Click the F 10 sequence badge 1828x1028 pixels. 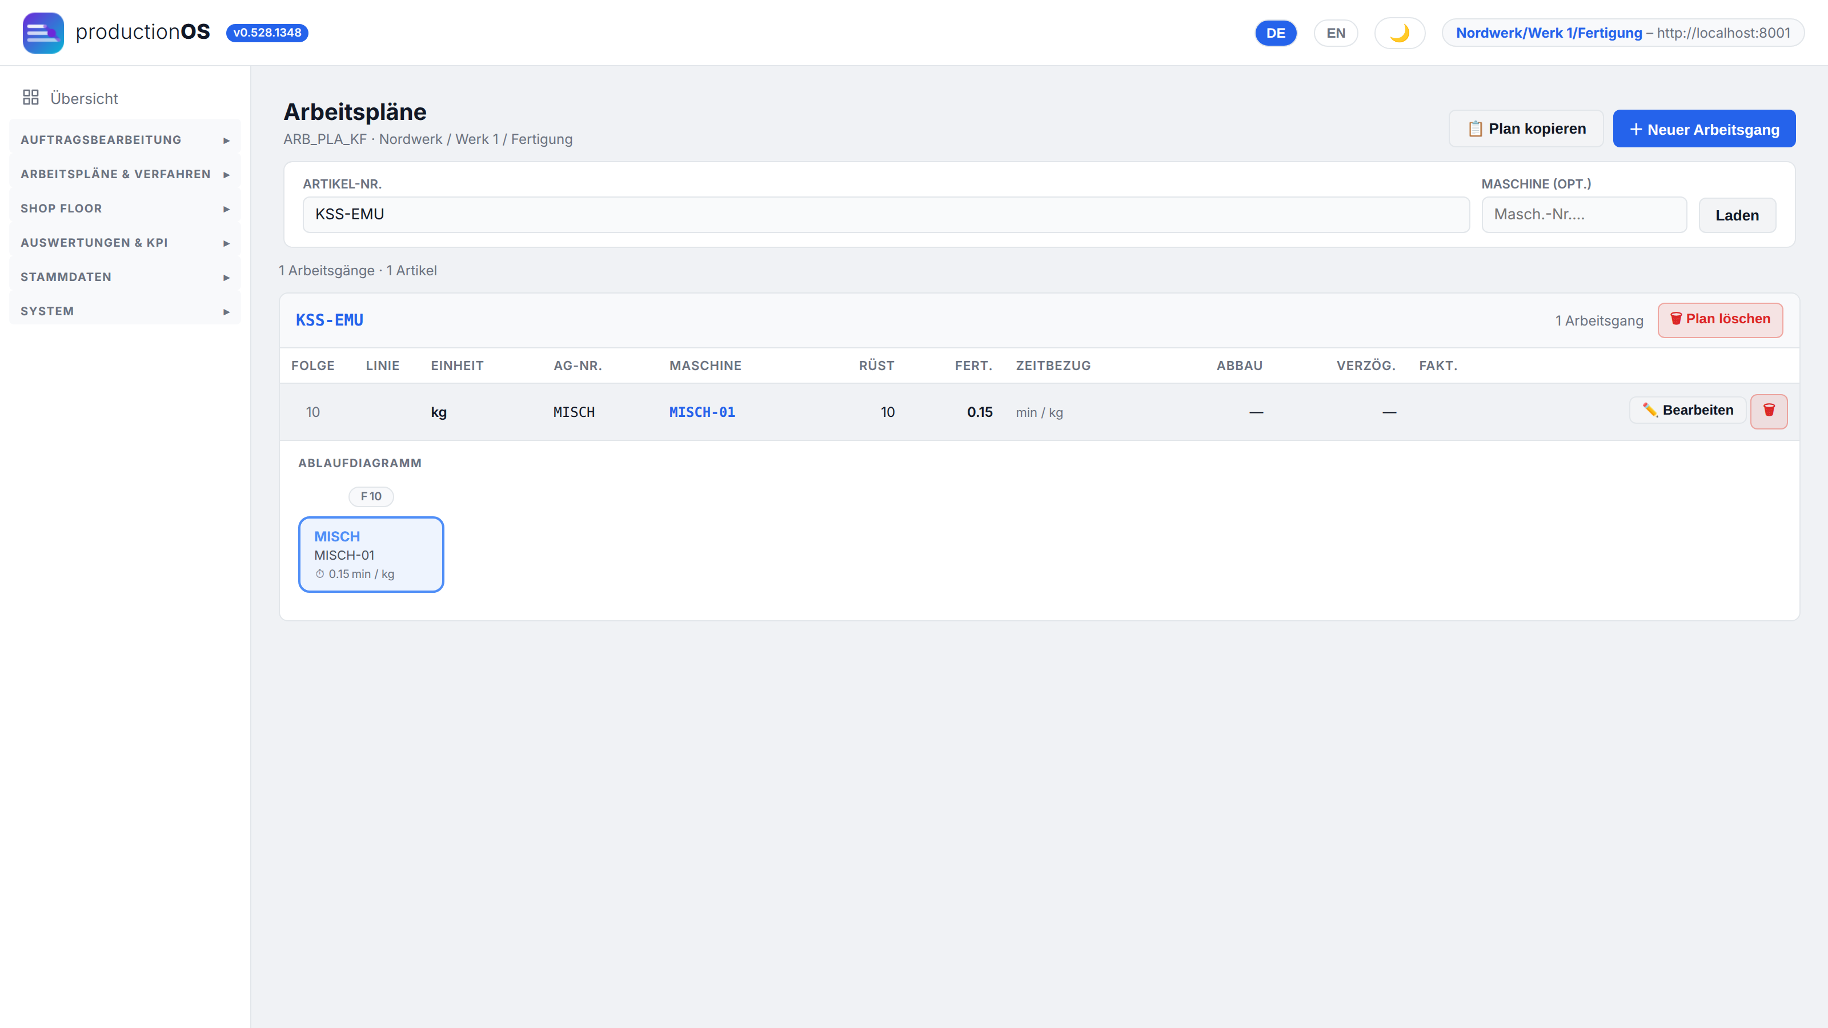tap(371, 496)
